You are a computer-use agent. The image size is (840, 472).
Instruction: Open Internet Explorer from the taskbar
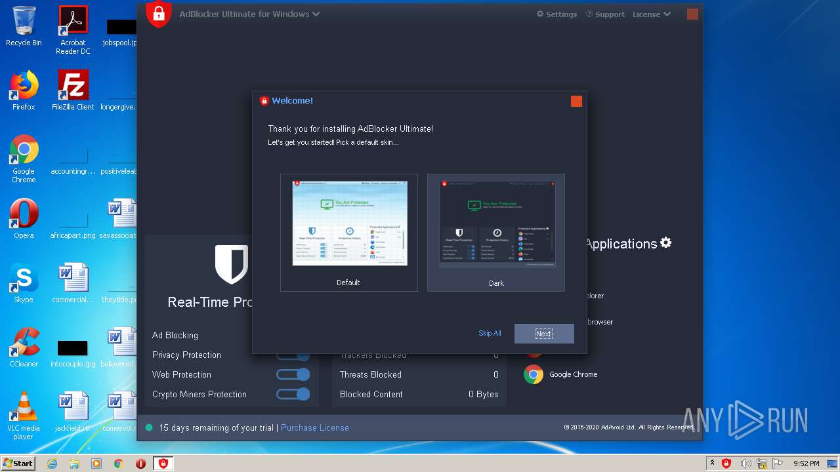[52, 463]
